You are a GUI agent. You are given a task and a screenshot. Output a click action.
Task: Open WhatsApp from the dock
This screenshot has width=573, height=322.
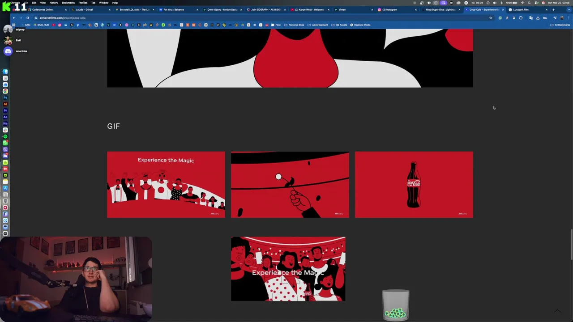5,143
